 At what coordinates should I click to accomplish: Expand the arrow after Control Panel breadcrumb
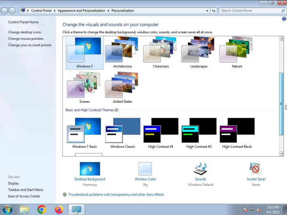coord(55,11)
